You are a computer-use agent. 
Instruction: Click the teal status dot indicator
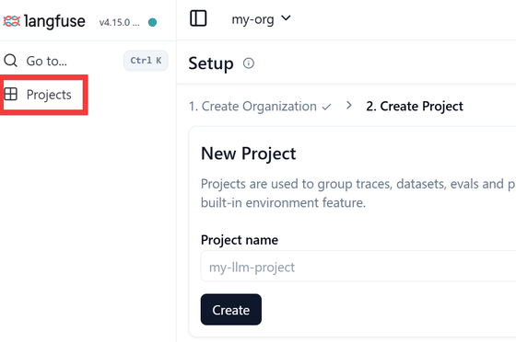click(x=152, y=22)
